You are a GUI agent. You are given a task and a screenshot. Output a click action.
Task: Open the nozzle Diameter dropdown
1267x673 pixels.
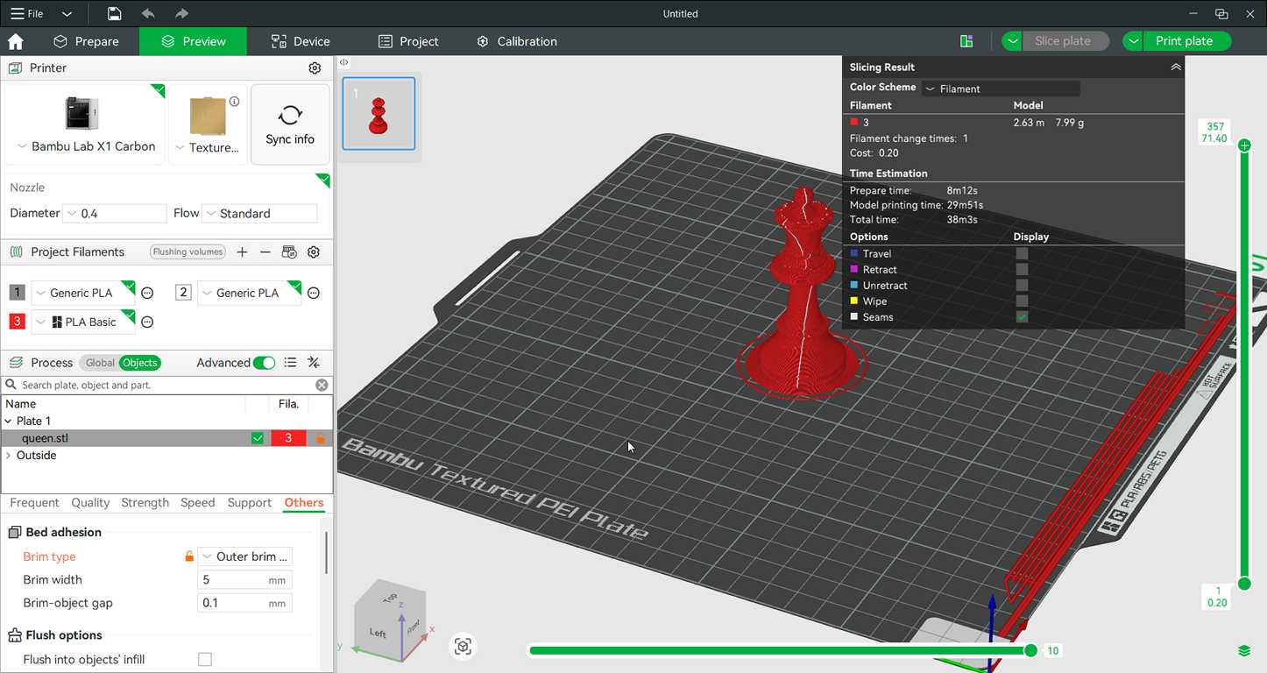[115, 214]
